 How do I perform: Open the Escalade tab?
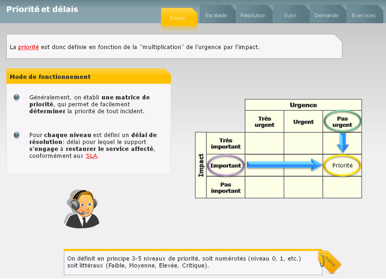pos(216,15)
